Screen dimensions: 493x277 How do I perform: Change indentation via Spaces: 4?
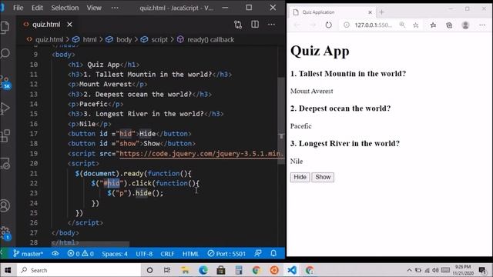[x=115, y=254]
